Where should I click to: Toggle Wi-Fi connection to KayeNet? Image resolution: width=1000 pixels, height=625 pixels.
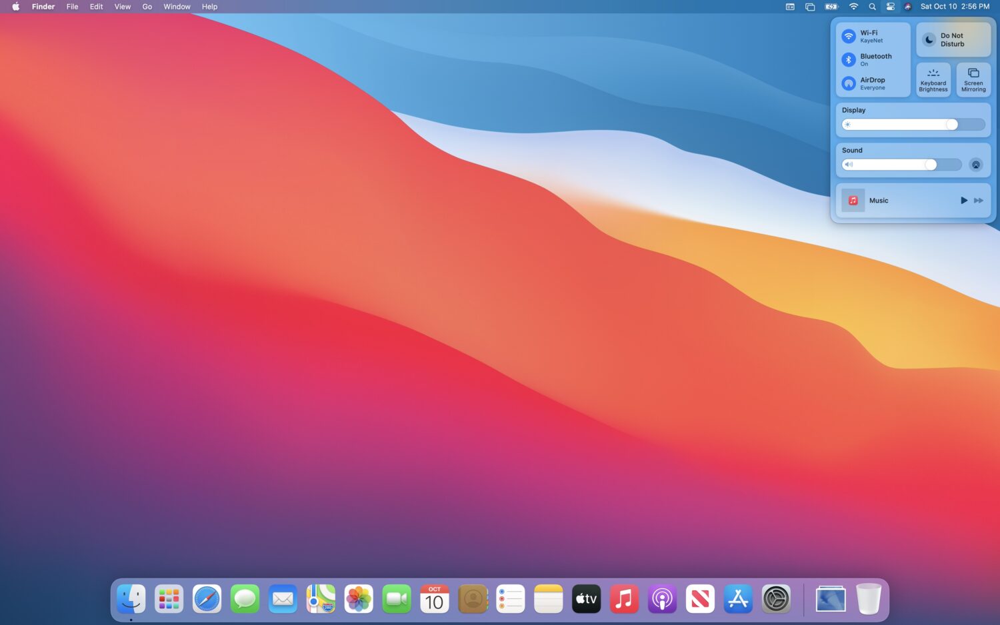click(x=848, y=36)
